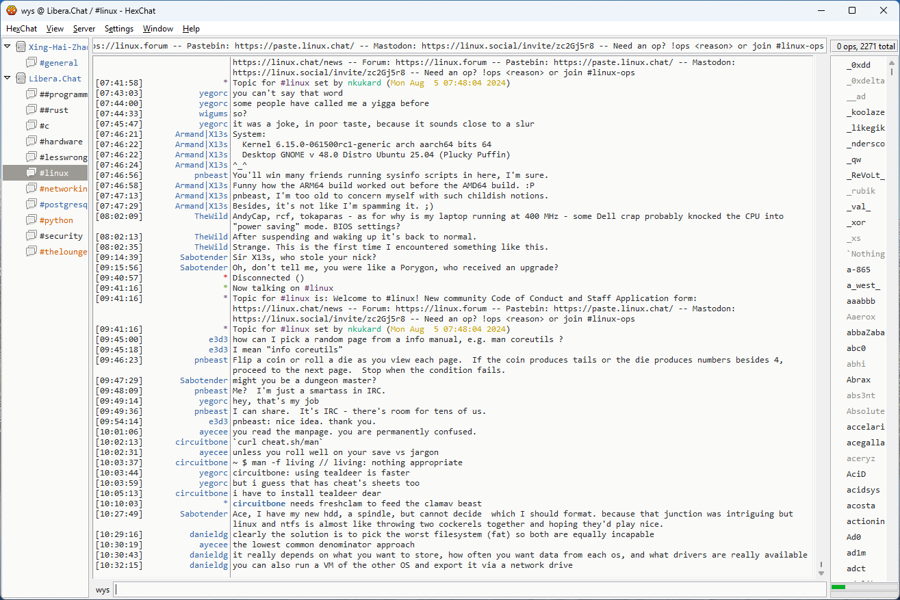This screenshot has width=900, height=600.
Task: Open the Window menu
Action: point(157,29)
